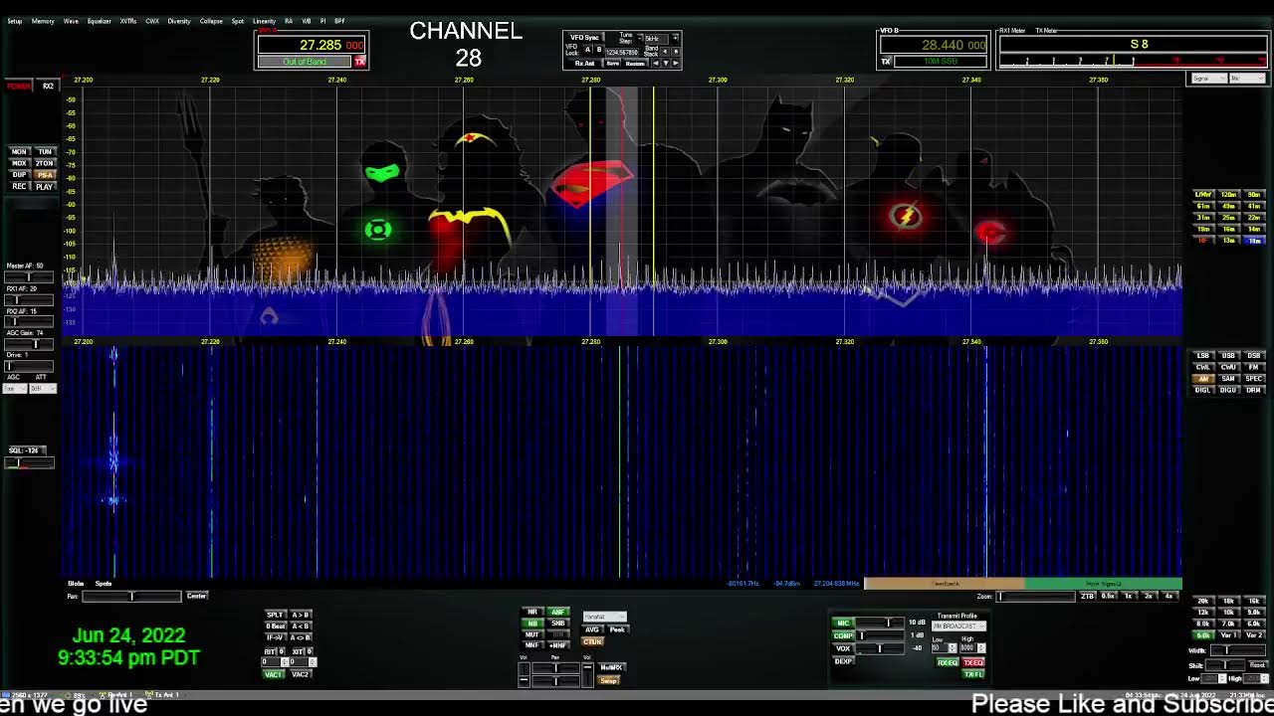The height and width of the screenshot is (716, 1274).
Task: Enable the RX2 receiver button
Action: point(48,87)
